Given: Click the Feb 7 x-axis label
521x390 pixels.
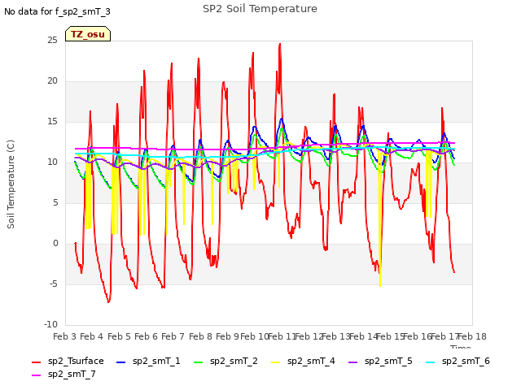Looking at the screenshot, I should [173, 336].
